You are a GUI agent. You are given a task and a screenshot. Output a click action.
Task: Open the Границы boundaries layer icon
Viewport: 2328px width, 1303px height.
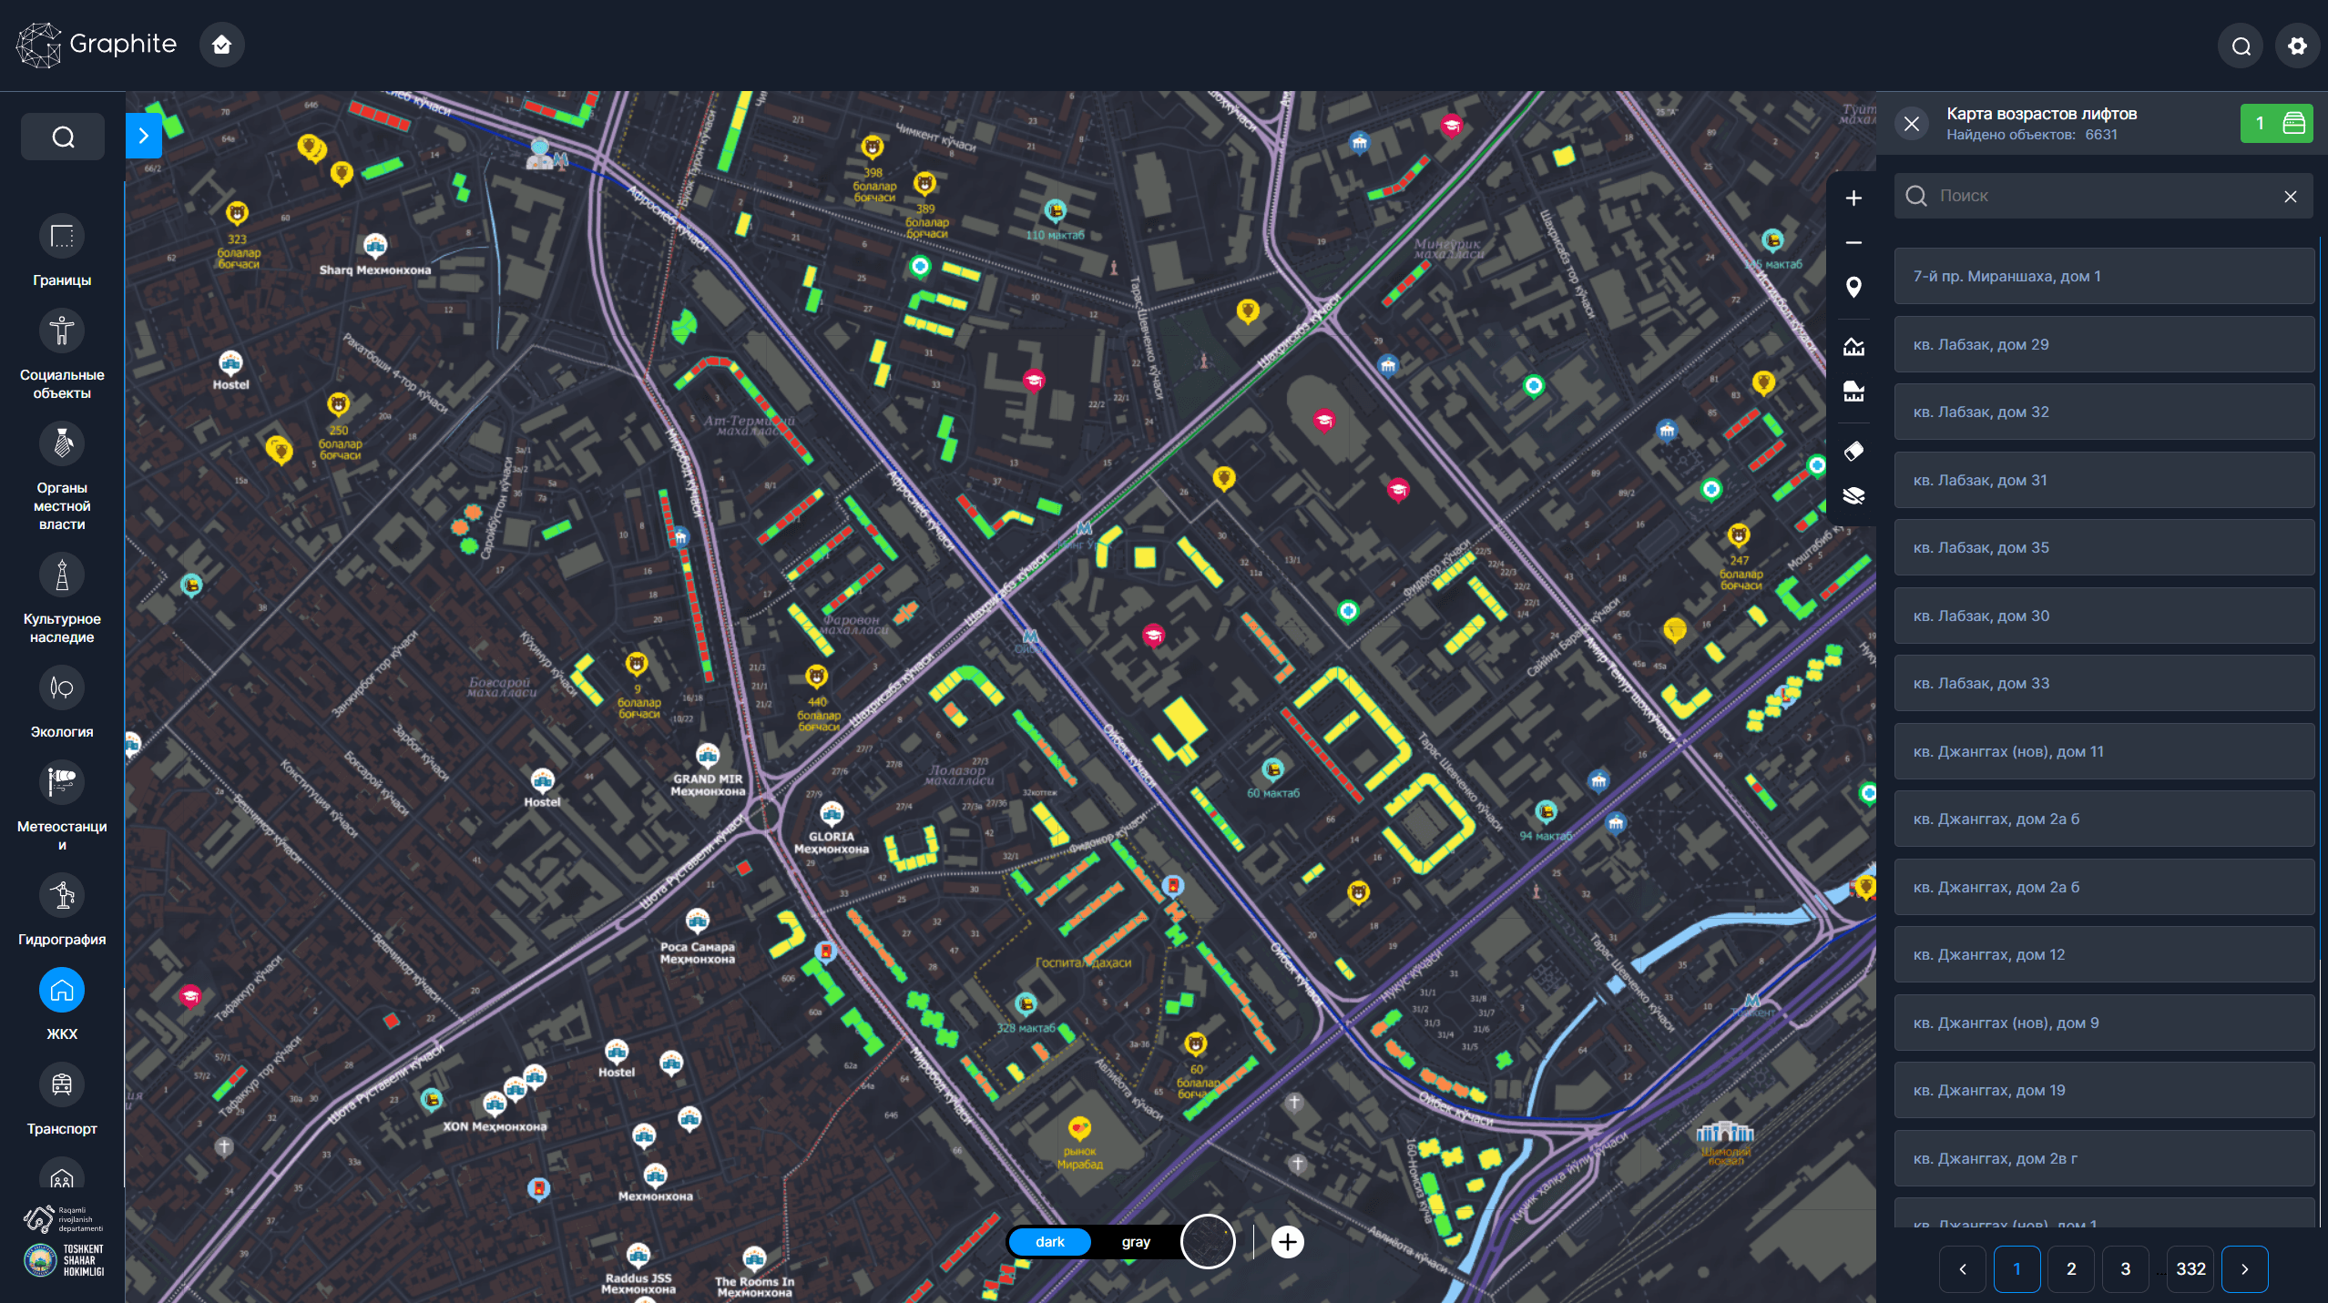coord(62,238)
